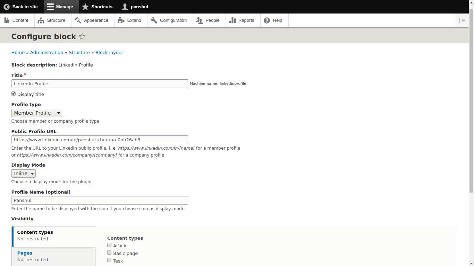
Task: Open the Configuration menu label
Action: point(173,20)
